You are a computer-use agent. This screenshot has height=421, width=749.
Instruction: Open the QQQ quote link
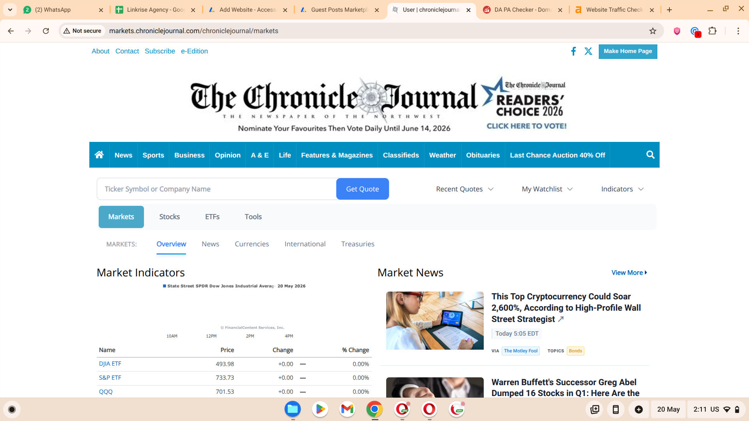(106, 392)
